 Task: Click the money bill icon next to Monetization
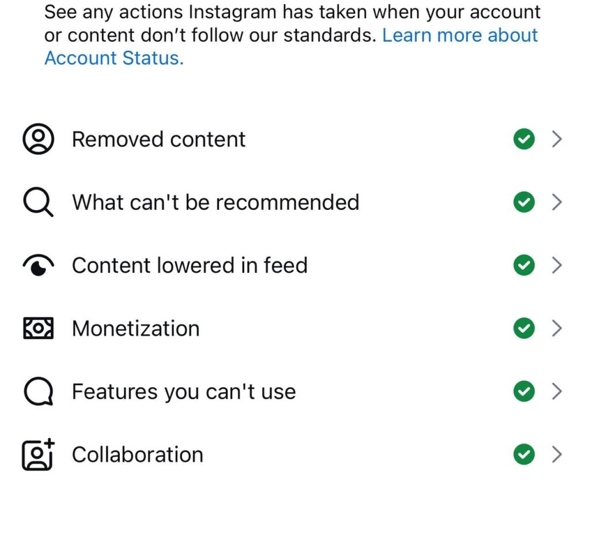(x=37, y=328)
